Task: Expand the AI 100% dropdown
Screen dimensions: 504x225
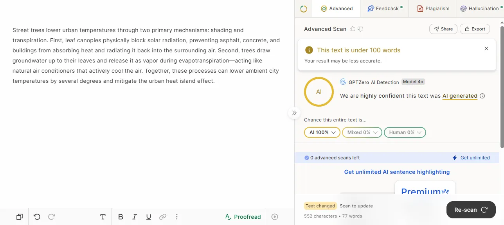Action: (322, 132)
